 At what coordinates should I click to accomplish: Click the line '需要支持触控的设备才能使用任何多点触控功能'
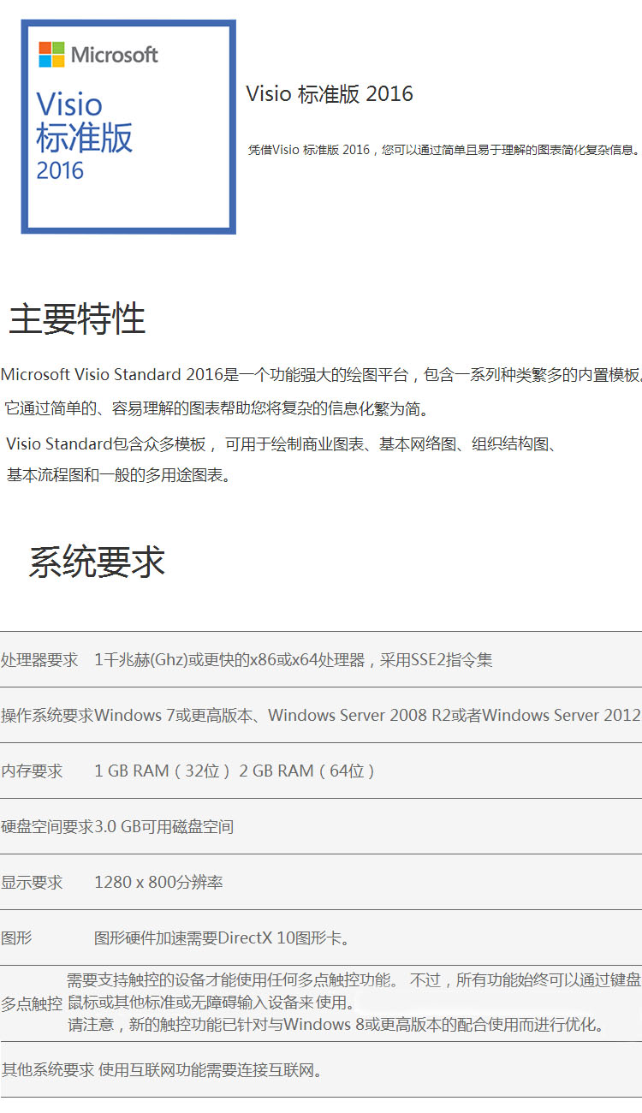[354, 980]
